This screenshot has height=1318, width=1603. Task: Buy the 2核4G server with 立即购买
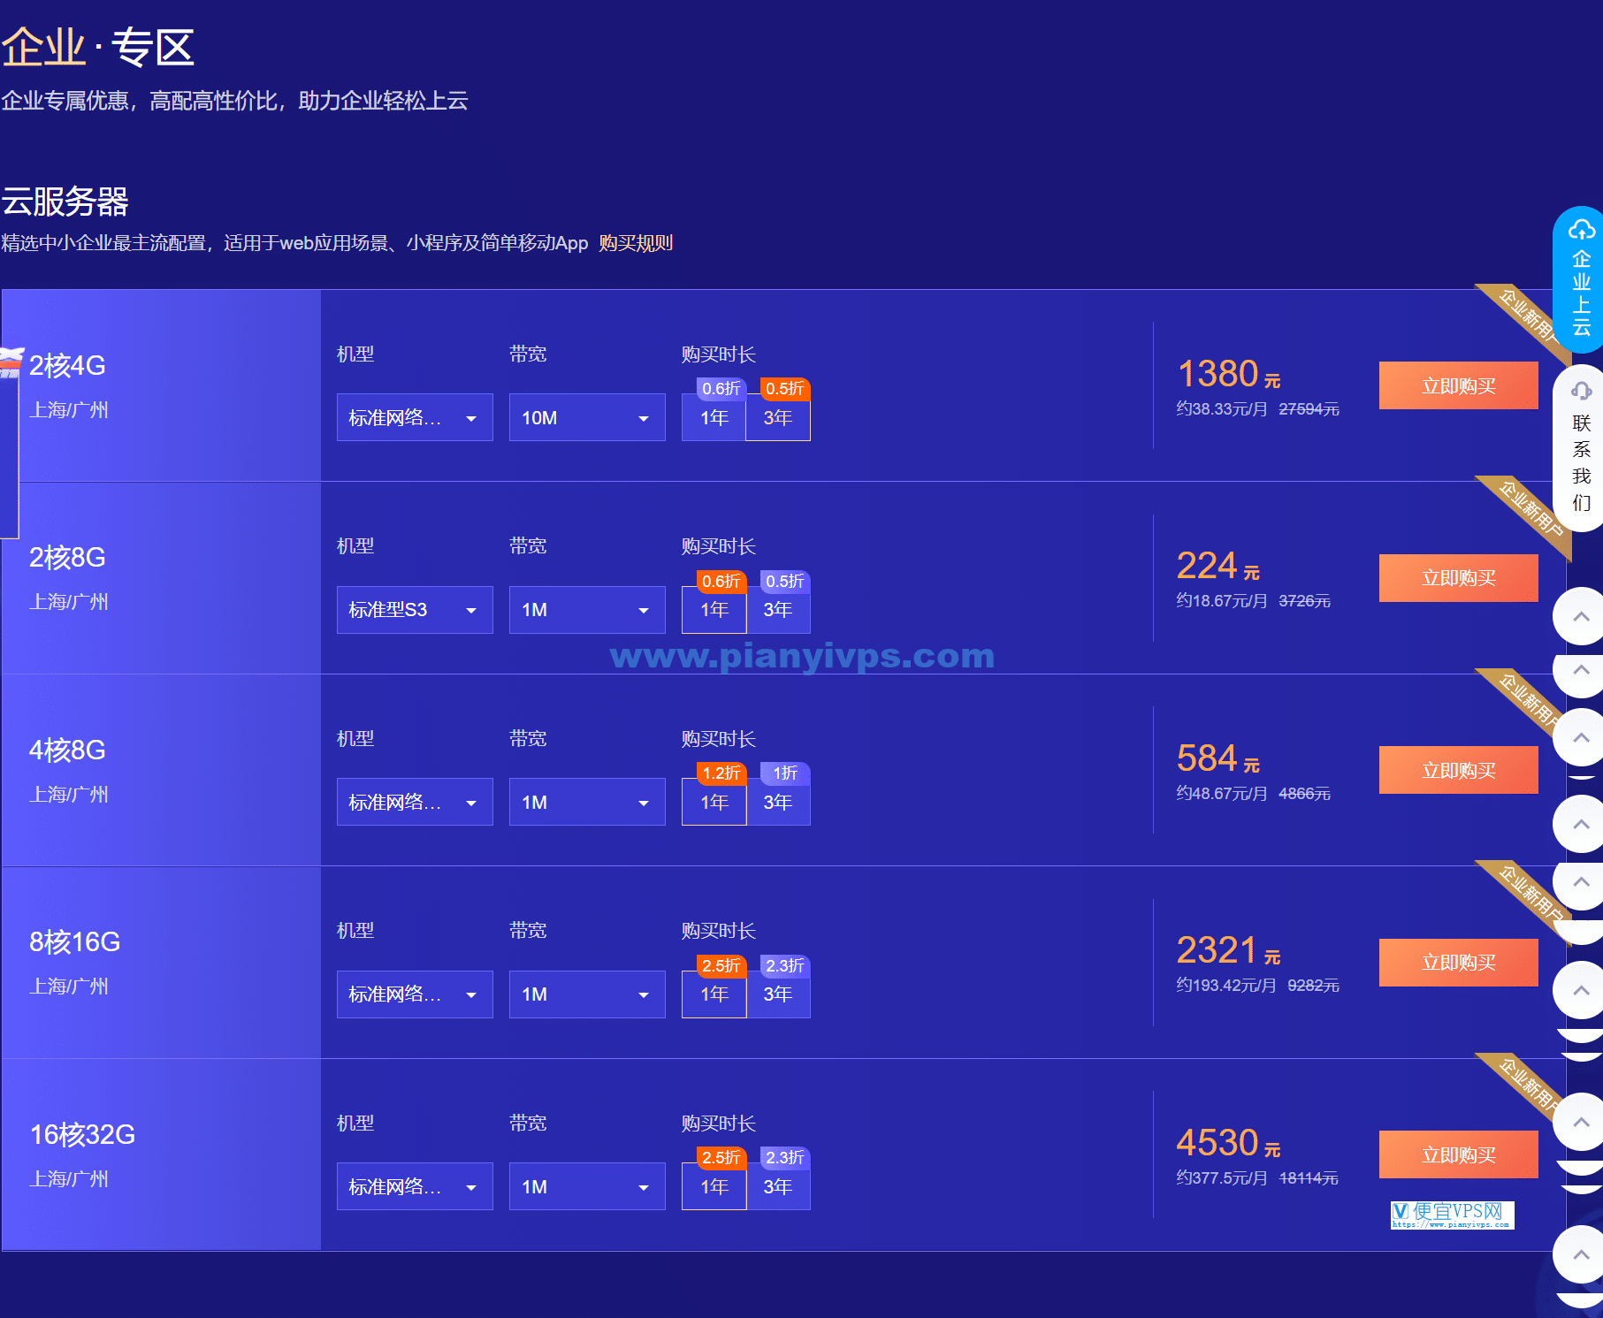1458,385
